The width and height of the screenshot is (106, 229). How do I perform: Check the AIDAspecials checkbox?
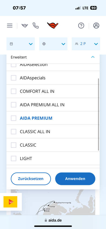coord(14,78)
